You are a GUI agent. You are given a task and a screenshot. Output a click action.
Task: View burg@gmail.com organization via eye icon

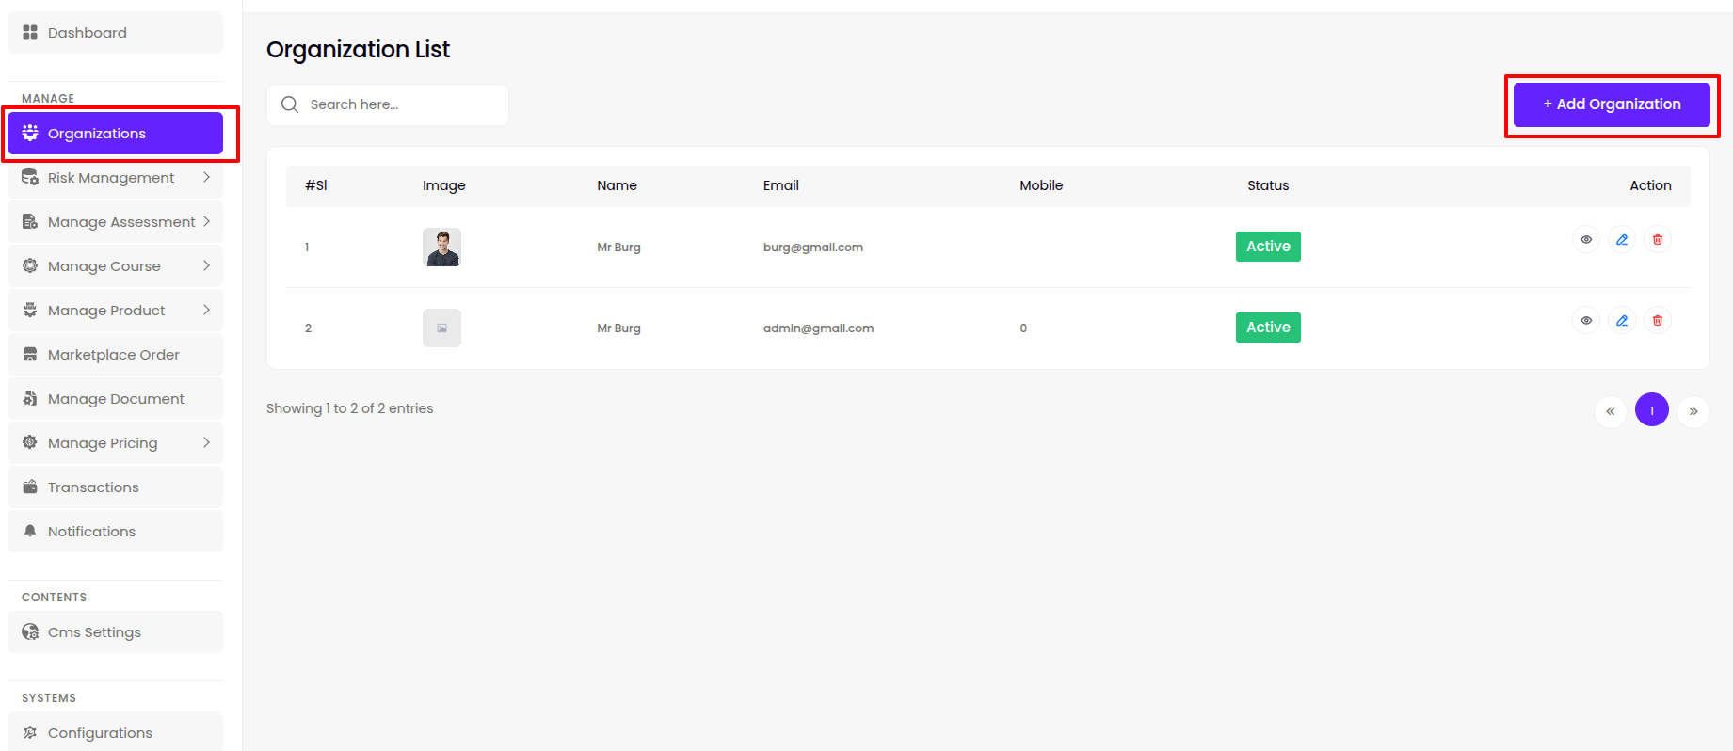coord(1585,240)
